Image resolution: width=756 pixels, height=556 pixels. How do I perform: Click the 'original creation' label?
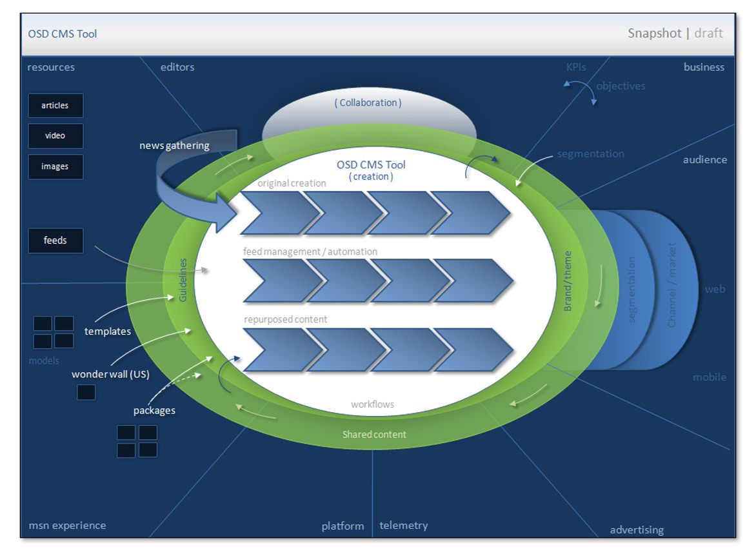(292, 183)
